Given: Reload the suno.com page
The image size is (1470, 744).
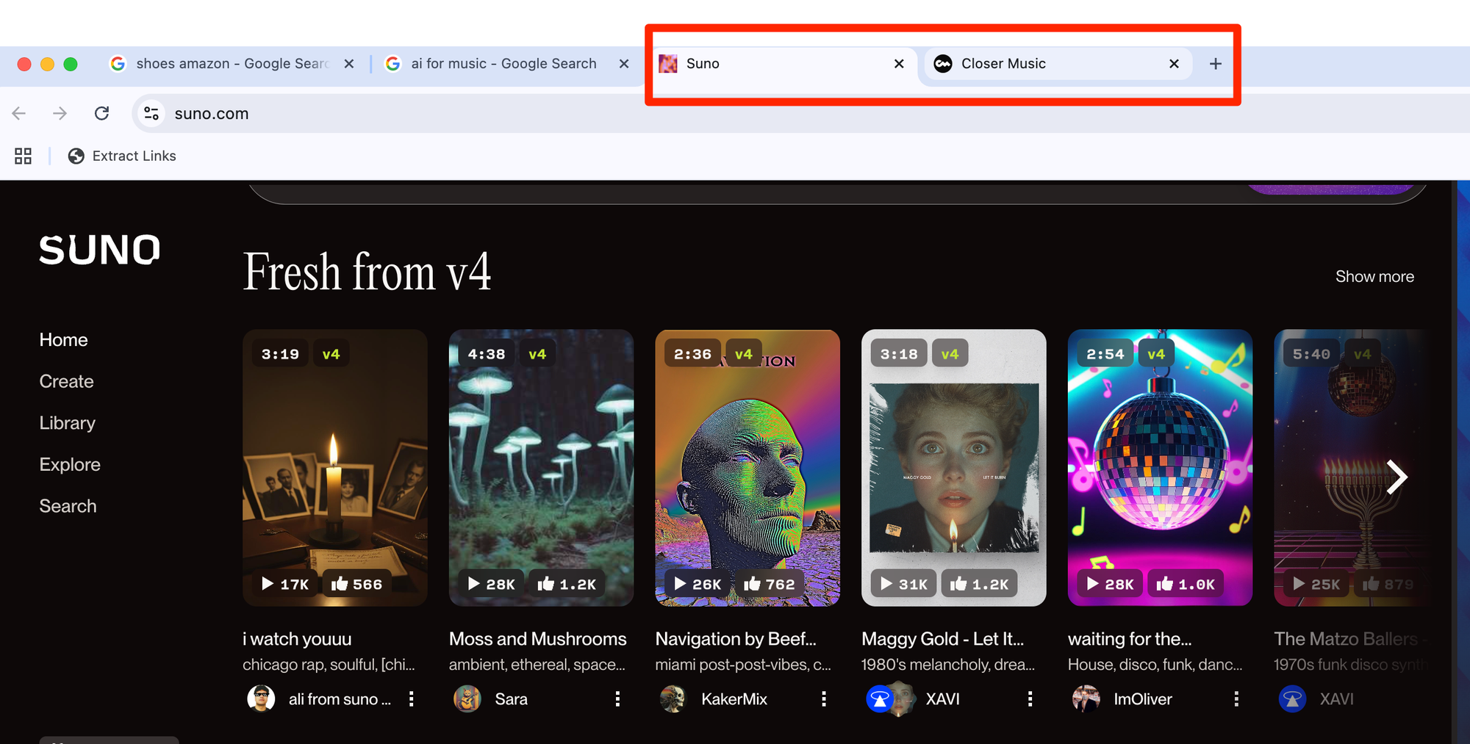Looking at the screenshot, I should pyautogui.click(x=102, y=113).
